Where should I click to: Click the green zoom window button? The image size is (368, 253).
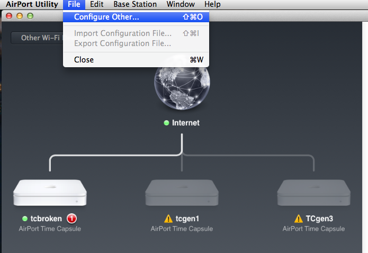pyautogui.click(x=30, y=16)
